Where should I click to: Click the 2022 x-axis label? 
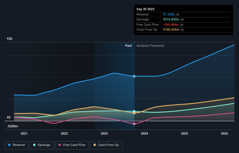(x=64, y=133)
